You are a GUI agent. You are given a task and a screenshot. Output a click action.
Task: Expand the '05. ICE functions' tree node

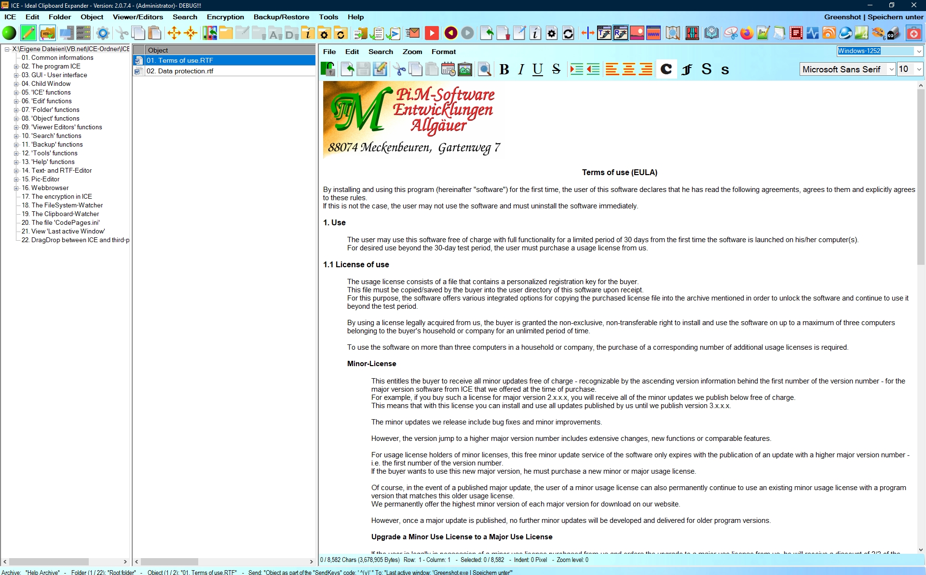[x=16, y=93]
